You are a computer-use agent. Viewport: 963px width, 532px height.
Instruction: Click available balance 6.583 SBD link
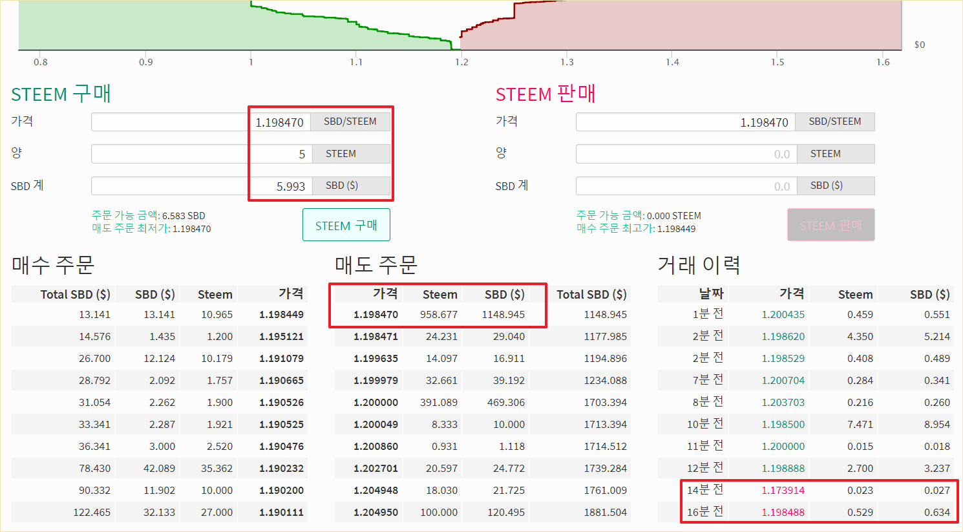tap(149, 215)
